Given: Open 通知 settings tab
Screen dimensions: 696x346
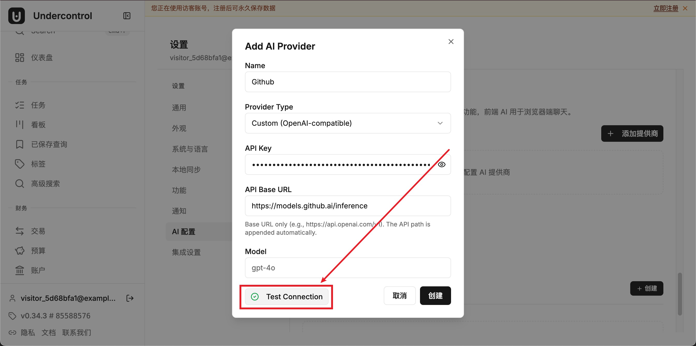Looking at the screenshot, I should click(x=179, y=211).
